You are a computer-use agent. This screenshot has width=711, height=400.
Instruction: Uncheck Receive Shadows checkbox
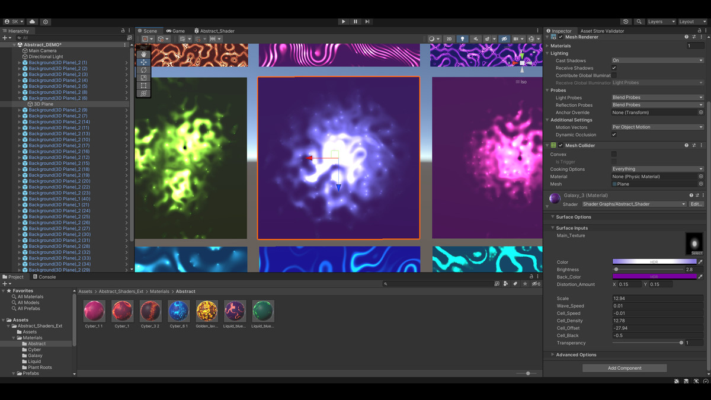coord(614,68)
